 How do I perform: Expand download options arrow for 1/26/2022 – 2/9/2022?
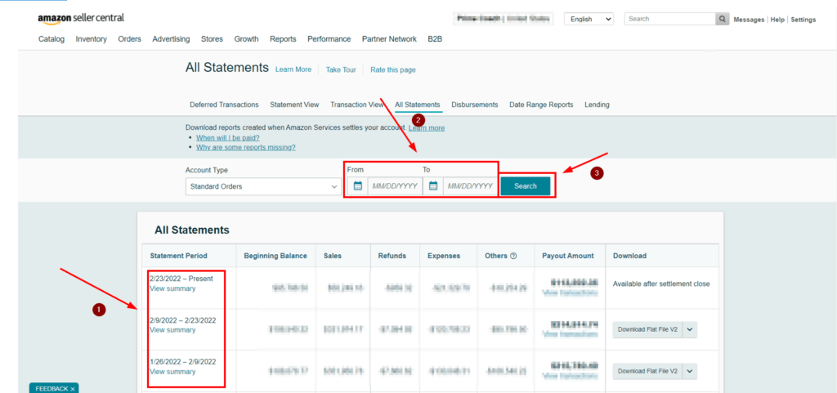click(689, 371)
